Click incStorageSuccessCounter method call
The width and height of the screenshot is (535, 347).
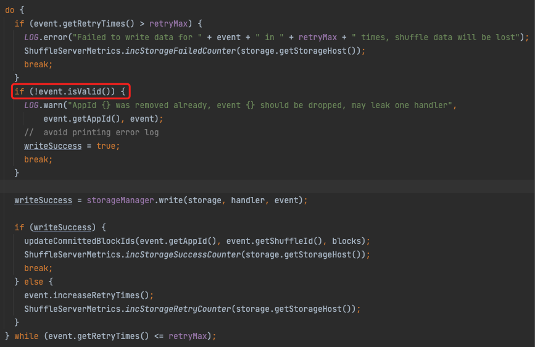(197, 255)
